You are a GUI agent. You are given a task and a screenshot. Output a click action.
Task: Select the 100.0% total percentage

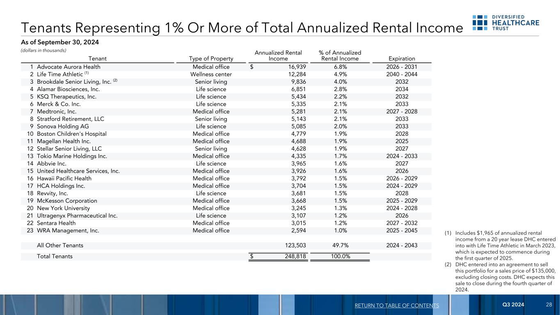point(340,256)
